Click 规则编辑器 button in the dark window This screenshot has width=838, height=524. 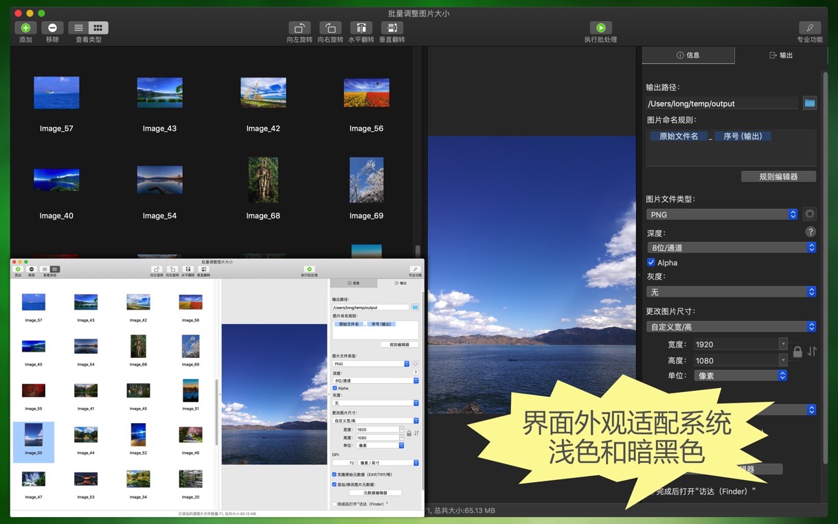[x=778, y=176]
